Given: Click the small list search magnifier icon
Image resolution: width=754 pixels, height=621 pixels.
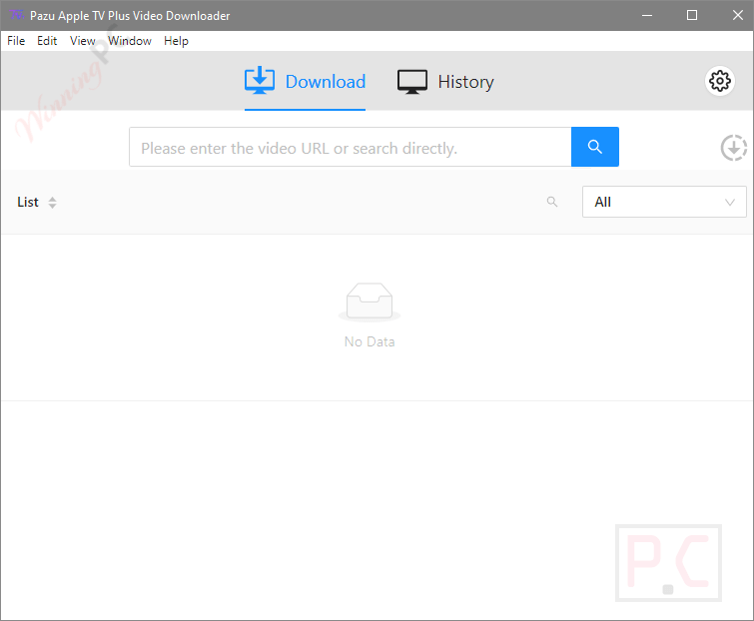Looking at the screenshot, I should (x=552, y=202).
